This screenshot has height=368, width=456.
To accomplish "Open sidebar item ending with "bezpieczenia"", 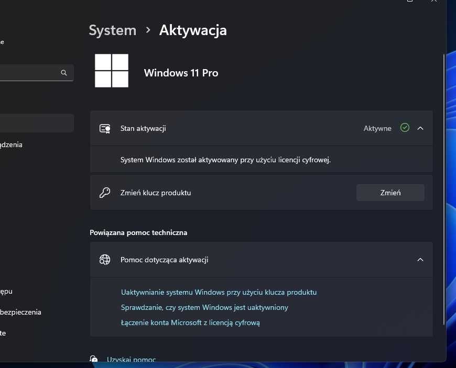I will pos(20,312).
